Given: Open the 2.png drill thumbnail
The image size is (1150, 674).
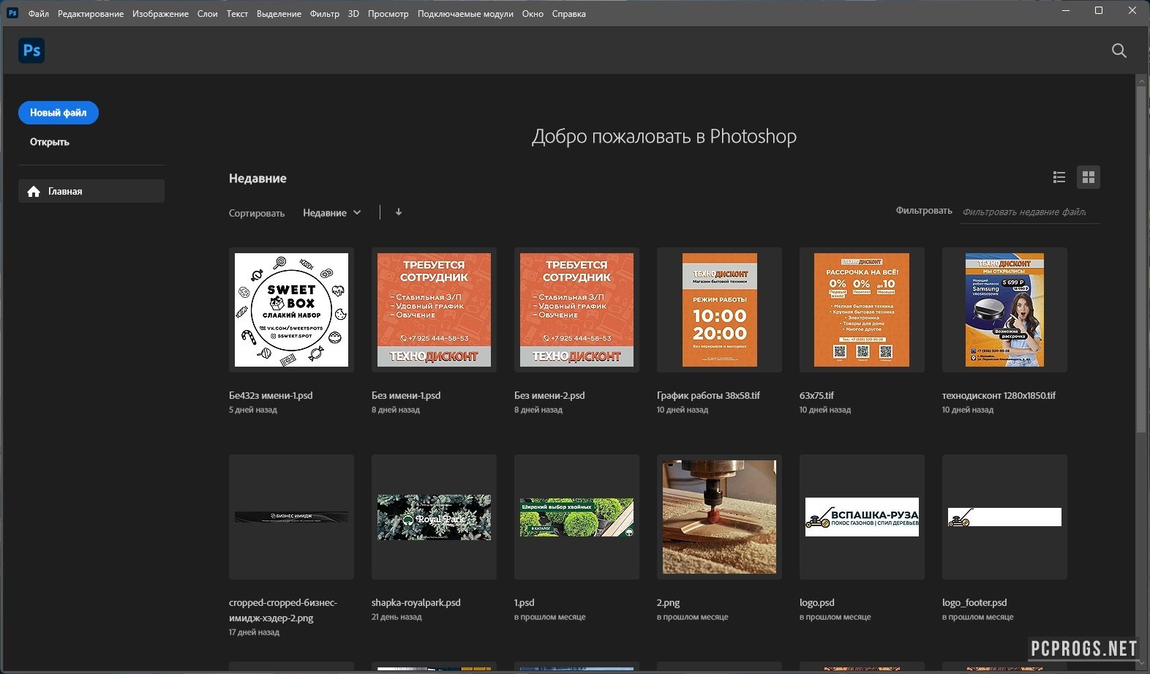Looking at the screenshot, I should click(x=719, y=517).
